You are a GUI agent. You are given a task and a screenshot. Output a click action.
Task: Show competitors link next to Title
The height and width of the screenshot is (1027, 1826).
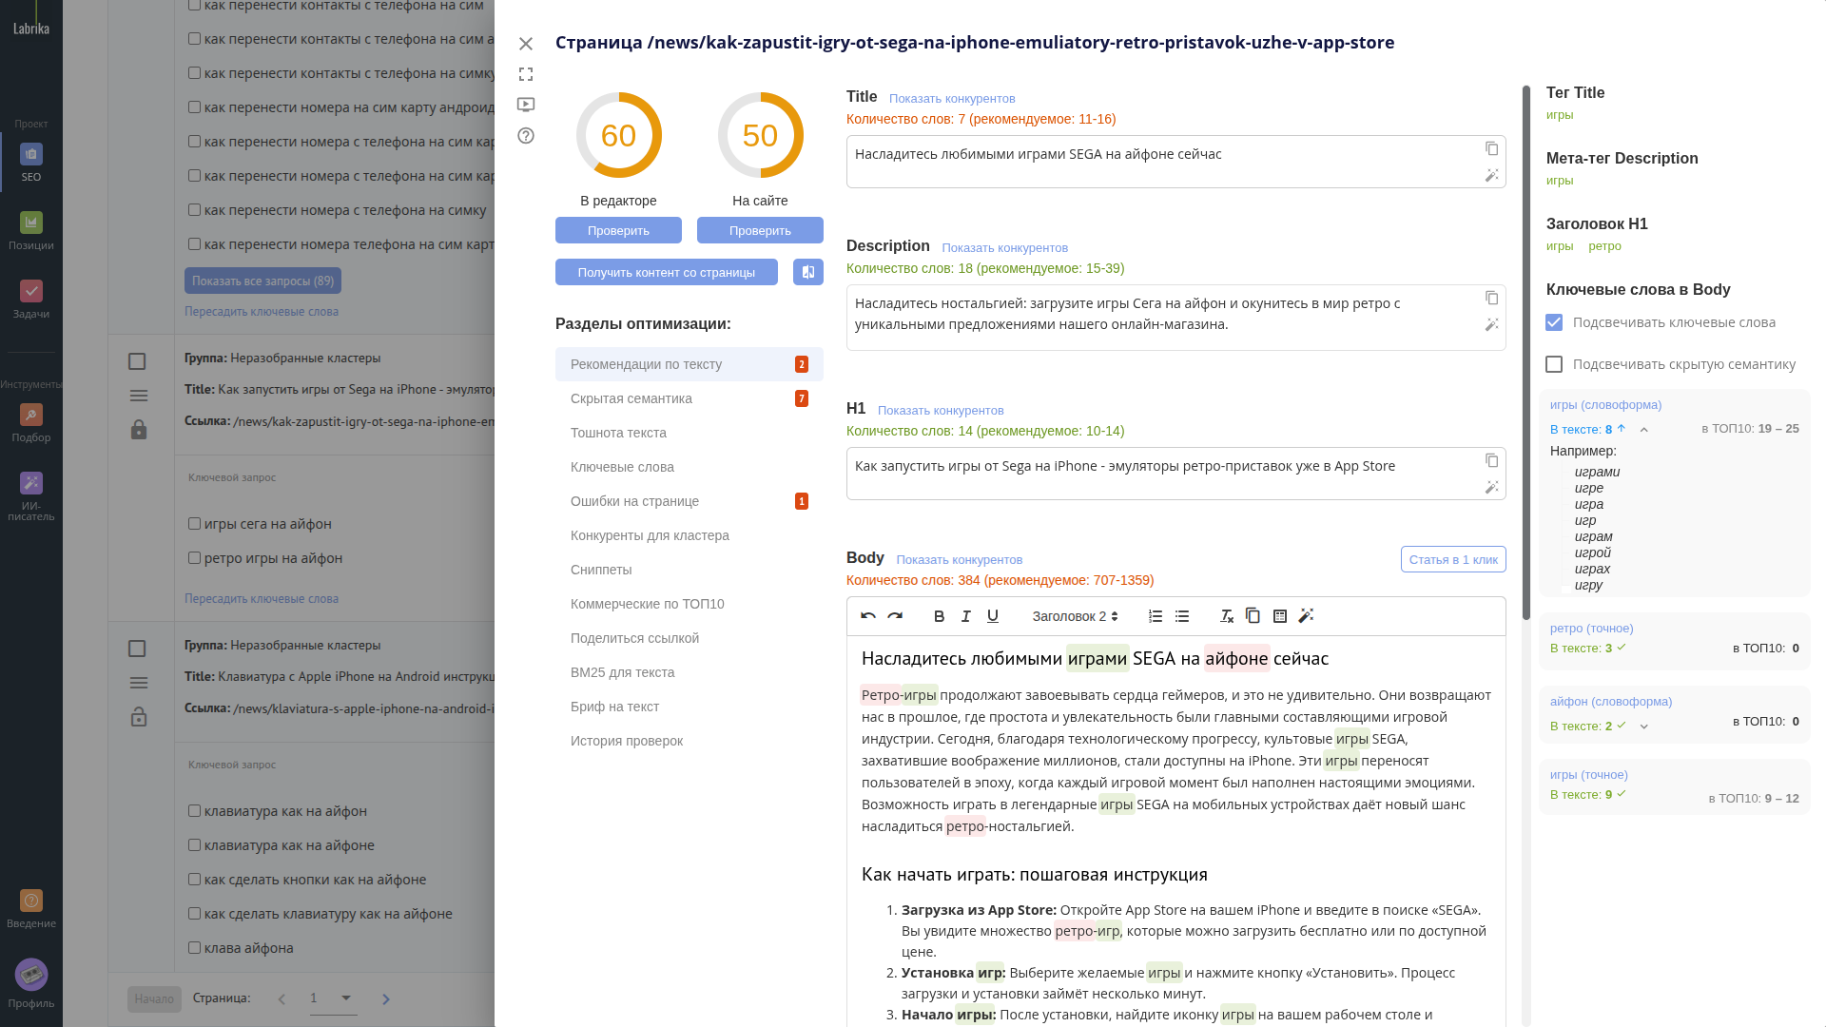pyautogui.click(x=952, y=99)
